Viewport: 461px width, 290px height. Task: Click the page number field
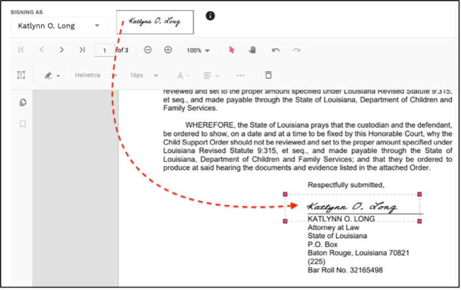(104, 51)
